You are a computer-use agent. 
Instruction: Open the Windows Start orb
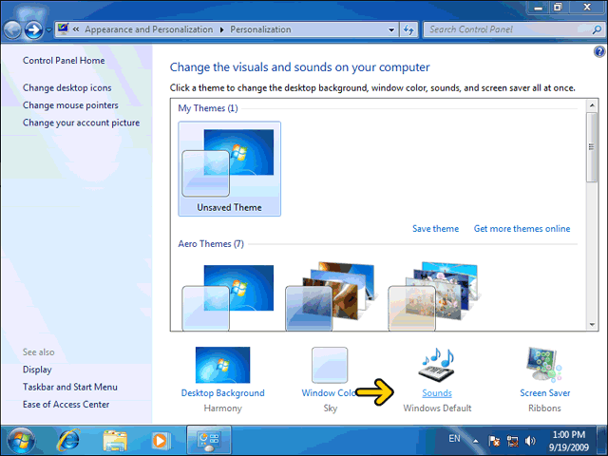[21, 441]
